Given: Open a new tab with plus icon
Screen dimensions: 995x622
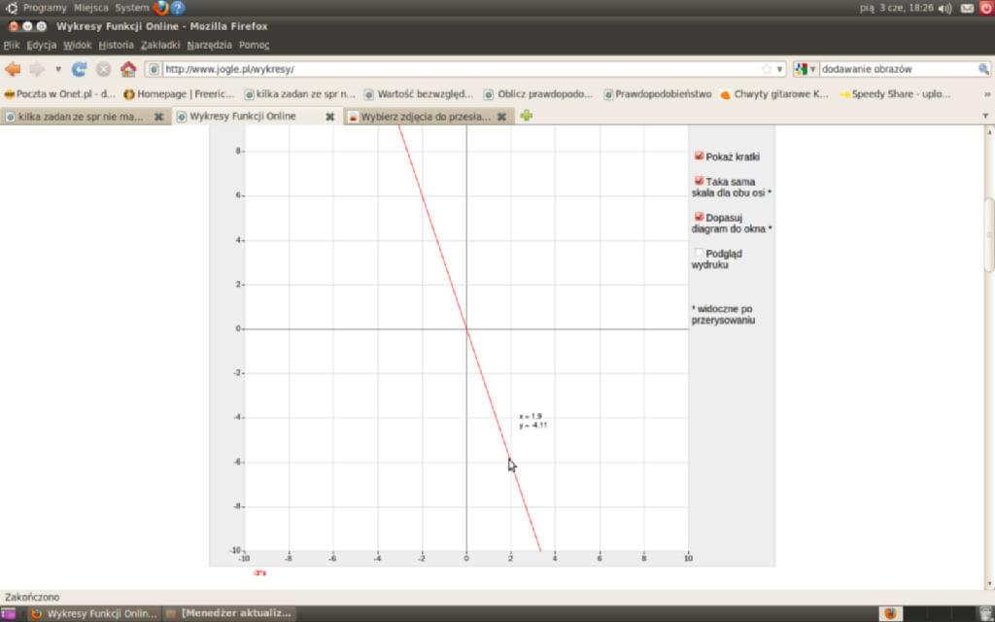Looking at the screenshot, I should tap(527, 116).
